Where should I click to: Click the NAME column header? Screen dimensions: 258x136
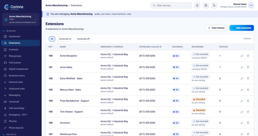[63, 47]
